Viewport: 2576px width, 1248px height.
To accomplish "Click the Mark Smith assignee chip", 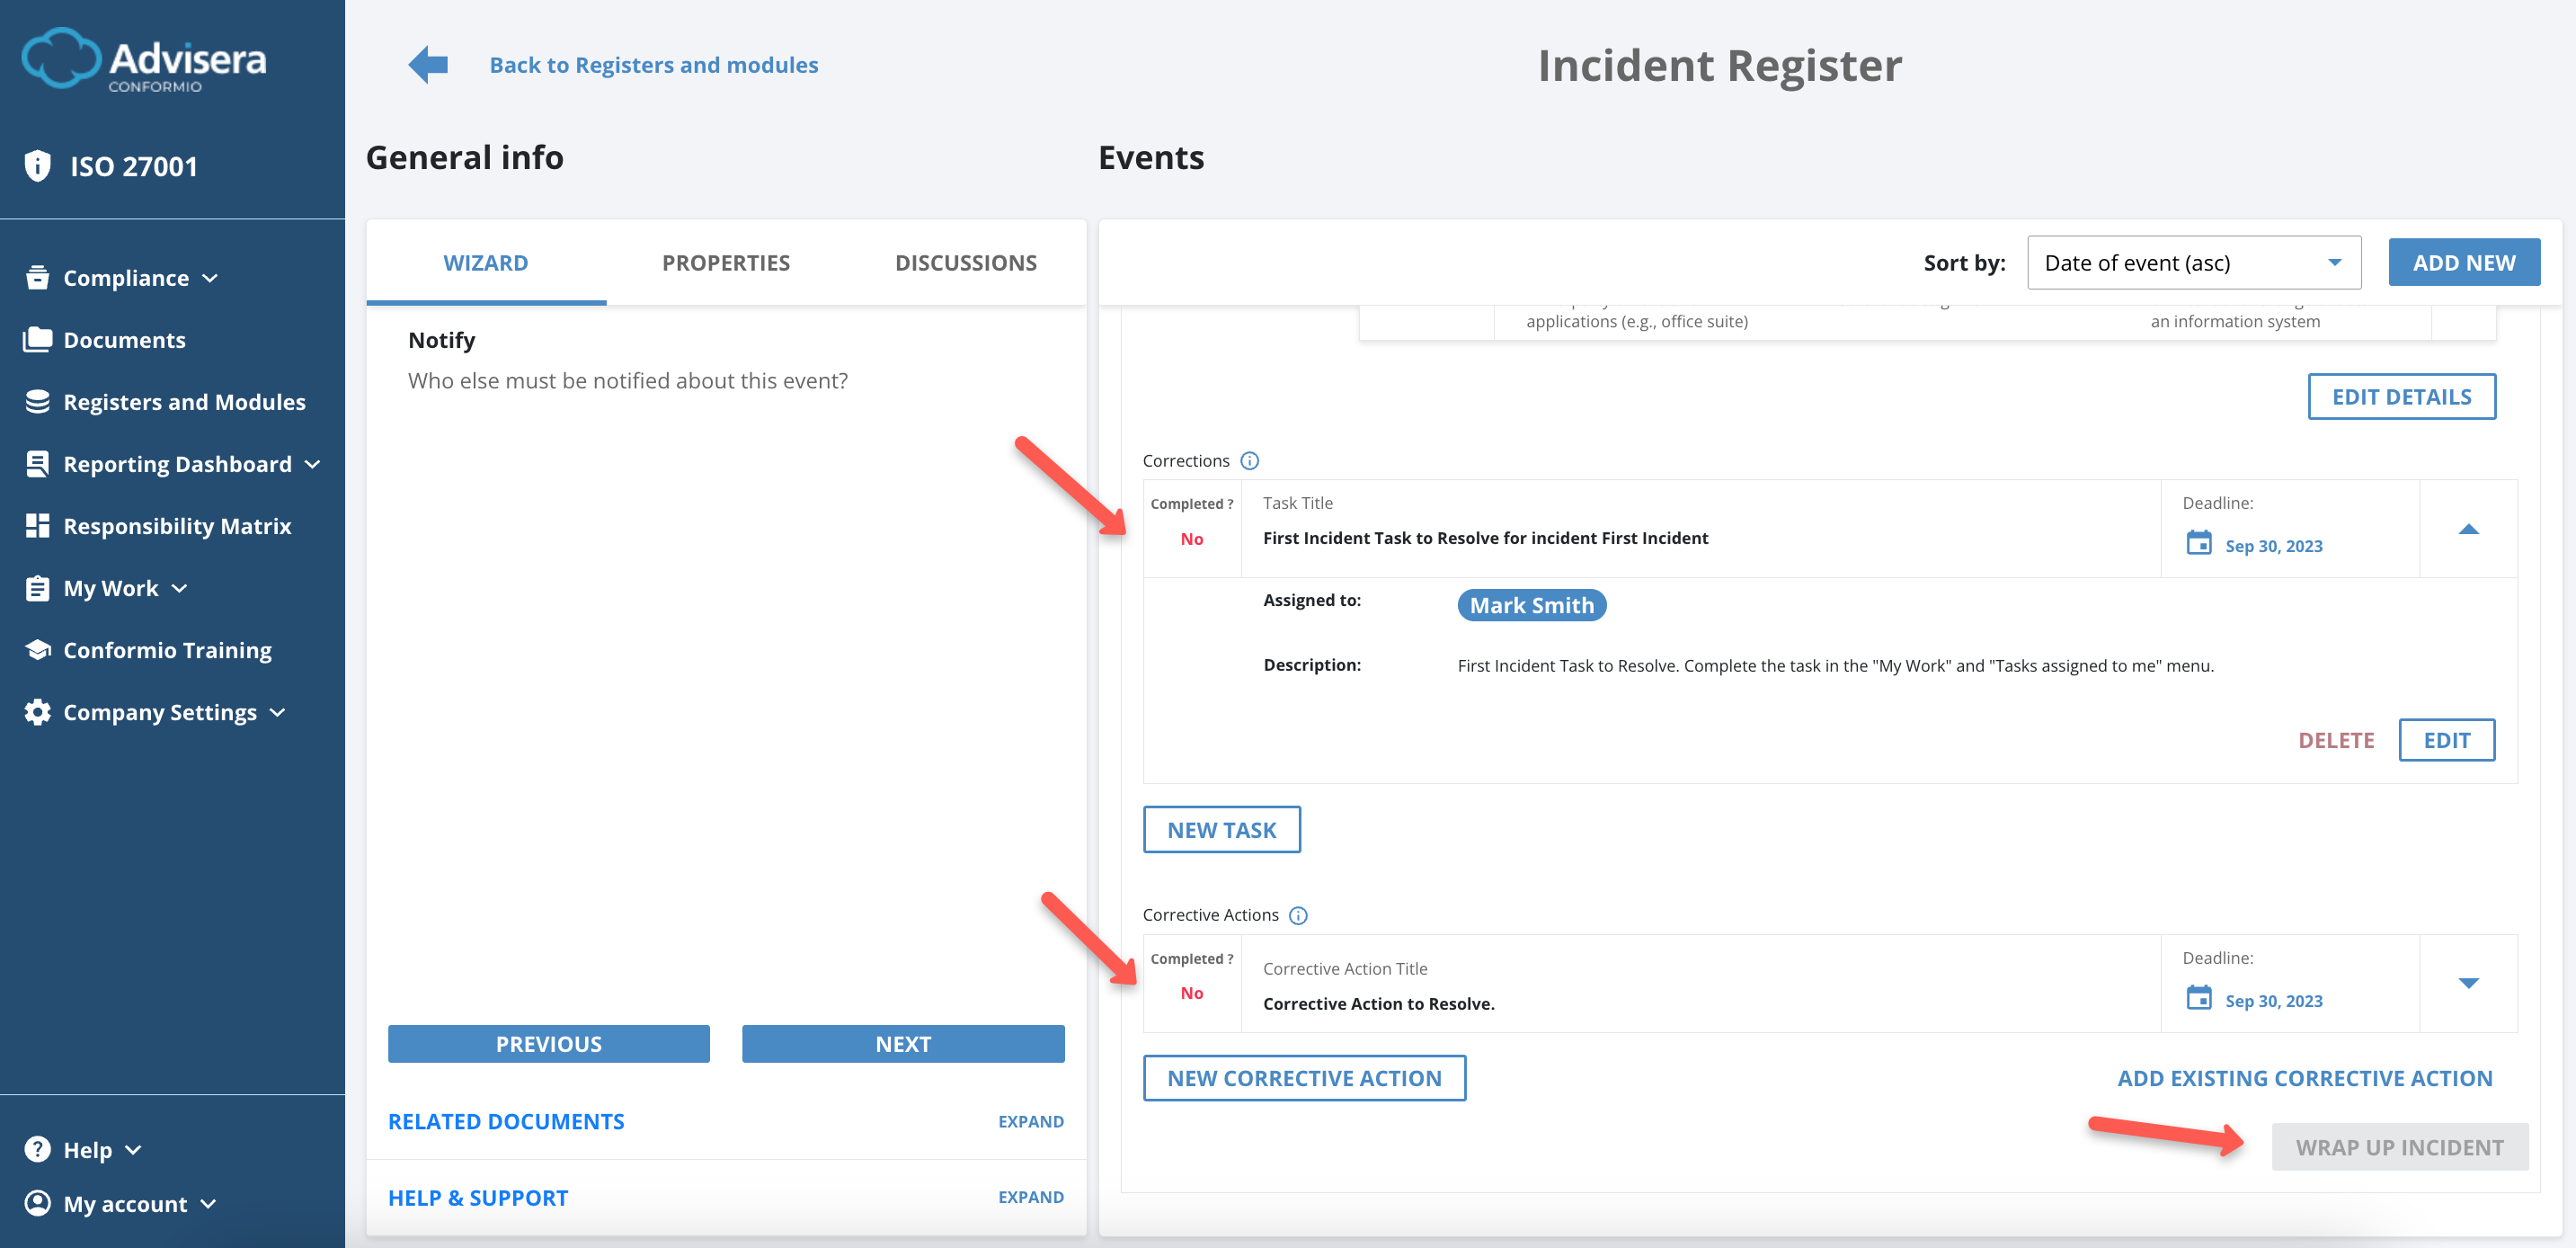I will coord(1531,604).
